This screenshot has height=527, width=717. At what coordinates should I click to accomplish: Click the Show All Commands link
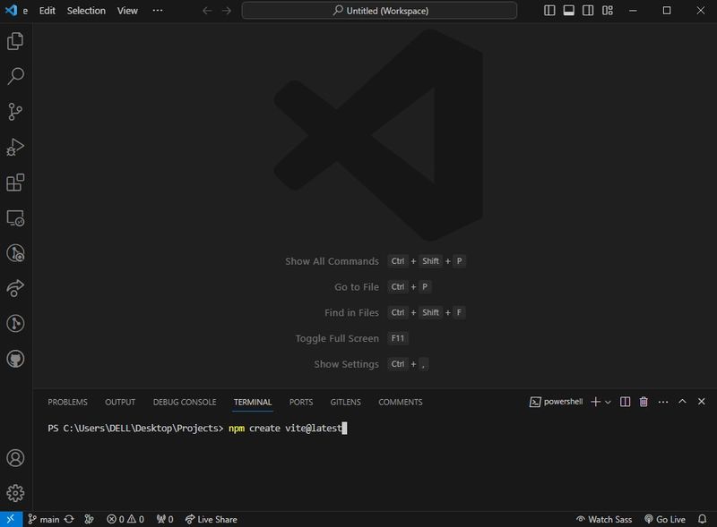coord(331,260)
